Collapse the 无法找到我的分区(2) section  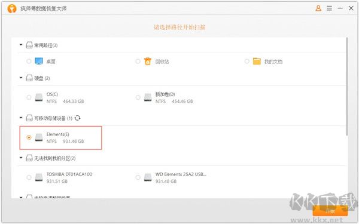tap(21, 158)
